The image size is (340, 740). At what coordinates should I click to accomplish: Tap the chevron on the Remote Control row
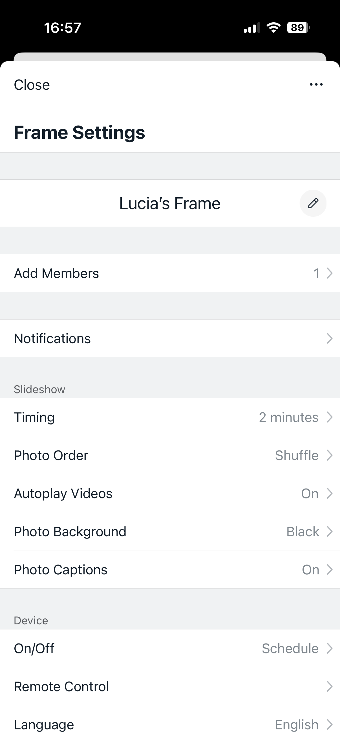point(330,687)
